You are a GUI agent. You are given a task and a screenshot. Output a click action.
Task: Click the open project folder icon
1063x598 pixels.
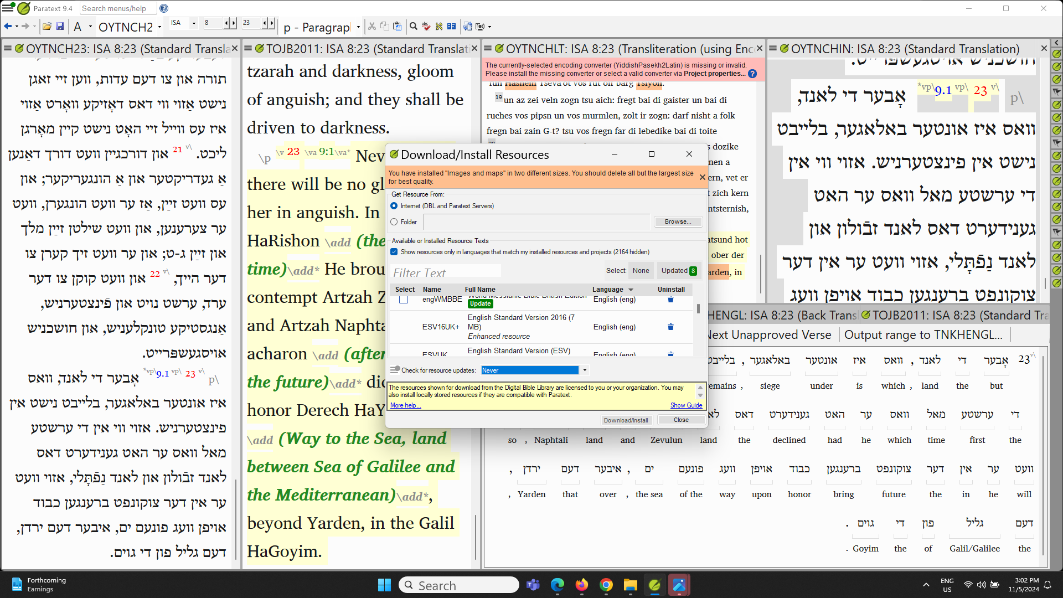click(x=47, y=27)
